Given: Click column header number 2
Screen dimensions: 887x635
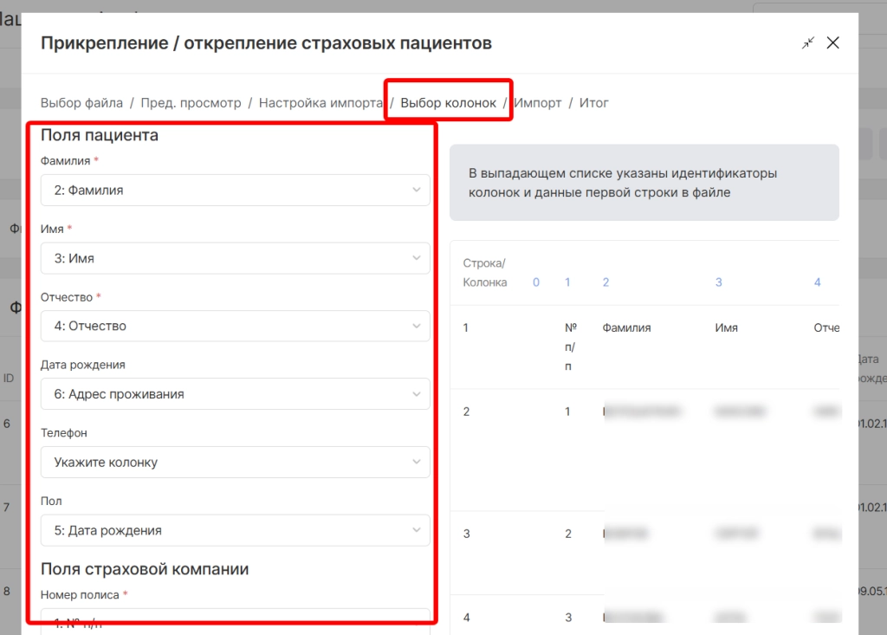Looking at the screenshot, I should (x=605, y=282).
